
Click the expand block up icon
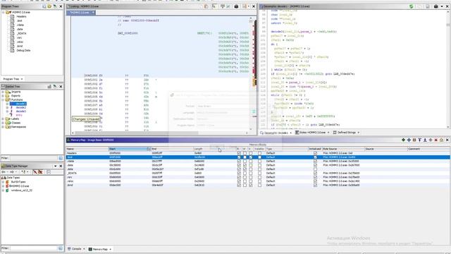420,140
